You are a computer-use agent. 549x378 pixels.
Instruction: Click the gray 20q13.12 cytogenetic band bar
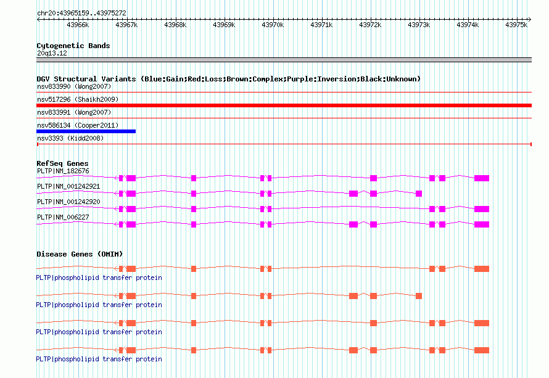click(x=284, y=60)
